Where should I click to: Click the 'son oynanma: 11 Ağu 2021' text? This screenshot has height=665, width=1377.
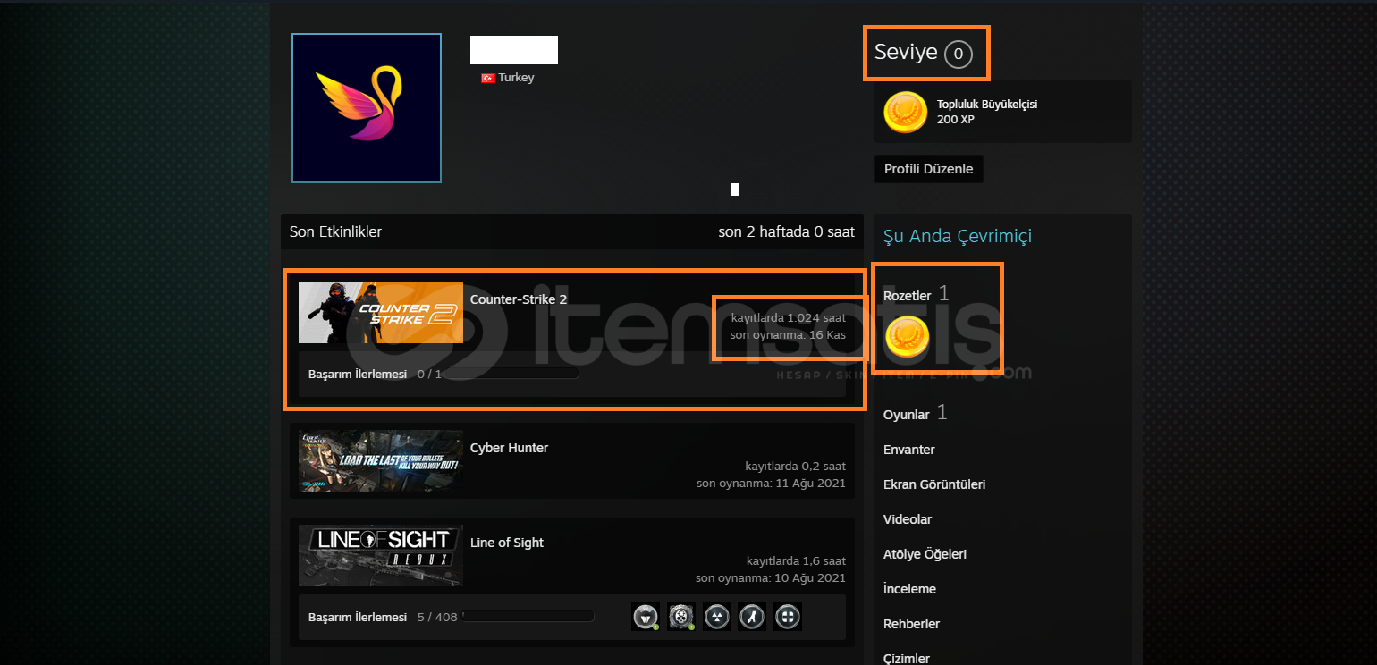[x=772, y=484]
